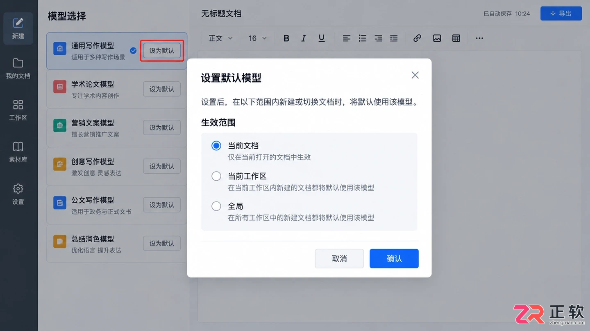This screenshot has height=331, width=590.
Task: Go to 工作区 in sidebar
Action: point(18,110)
